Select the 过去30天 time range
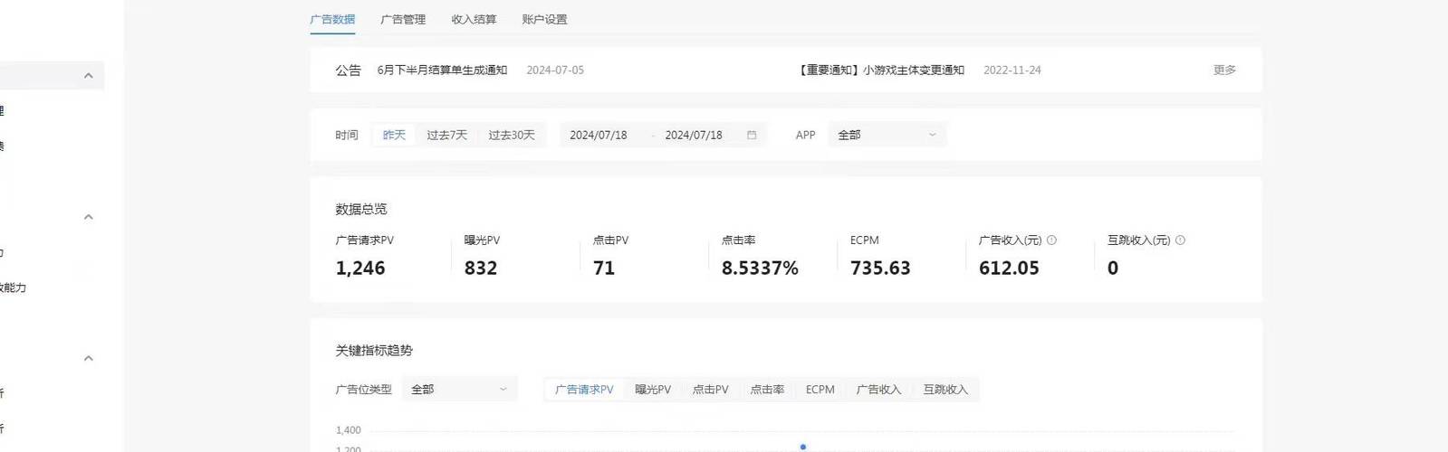The width and height of the screenshot is (1448, 452). 512,135
